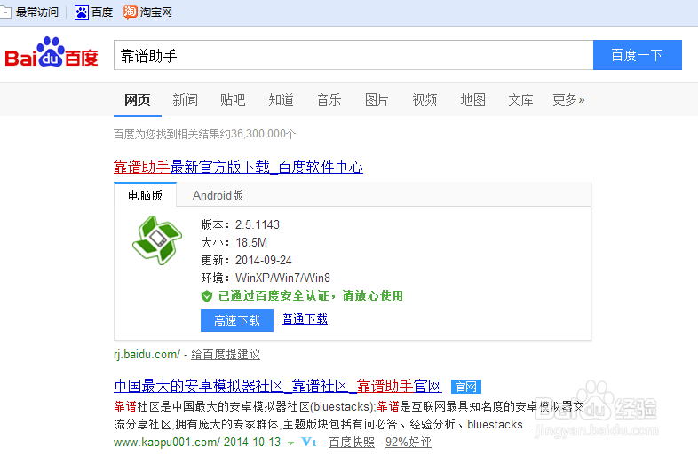Screen dimensions: 698x455
Task: Click the 百度一下 search button
Action: (638, 55)
